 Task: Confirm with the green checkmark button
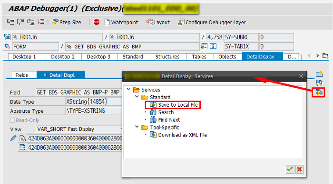click(x=290, y=169)
